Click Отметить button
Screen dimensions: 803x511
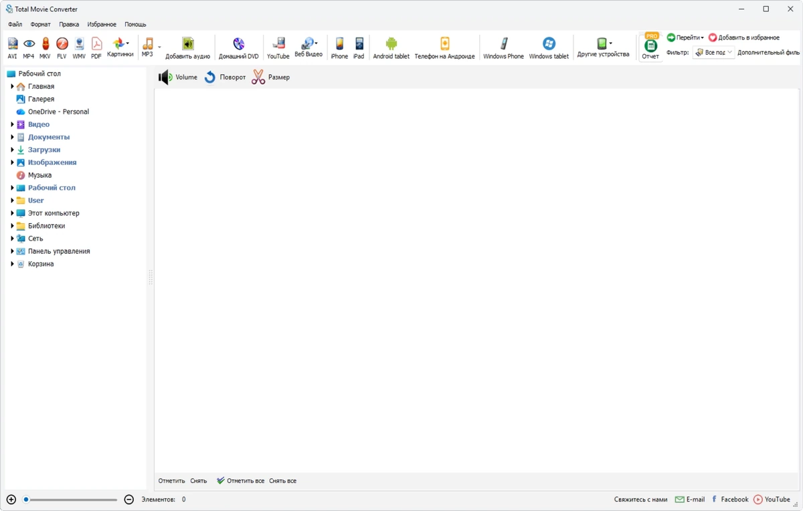(x=171, y=481)
